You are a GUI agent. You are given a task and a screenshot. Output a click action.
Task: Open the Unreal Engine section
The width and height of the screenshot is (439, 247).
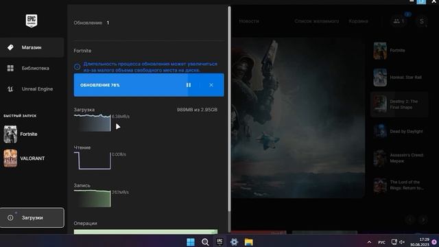32,89
